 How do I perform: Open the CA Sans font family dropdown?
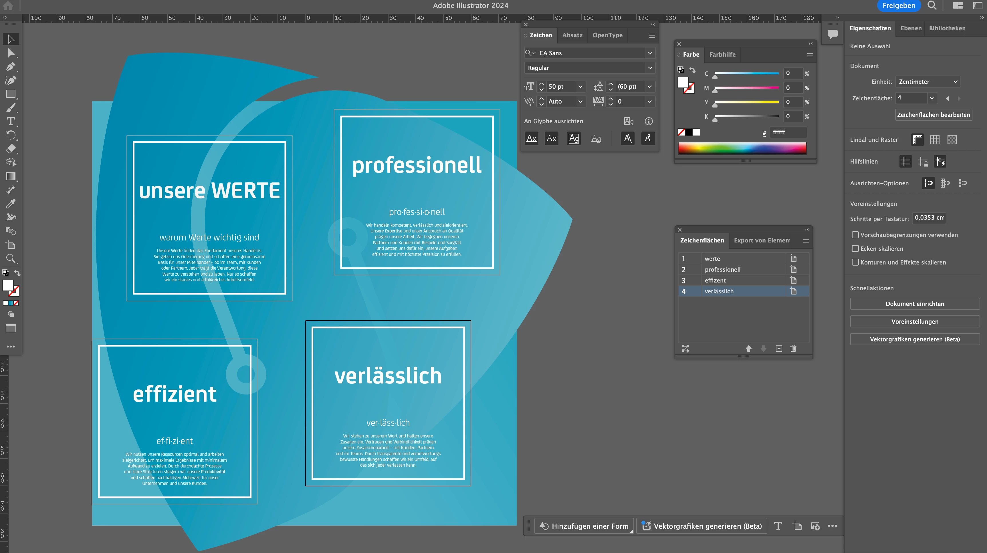[x=650, y=53]
